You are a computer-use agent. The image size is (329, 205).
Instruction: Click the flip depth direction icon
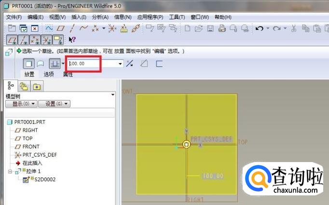click(130, 63)
